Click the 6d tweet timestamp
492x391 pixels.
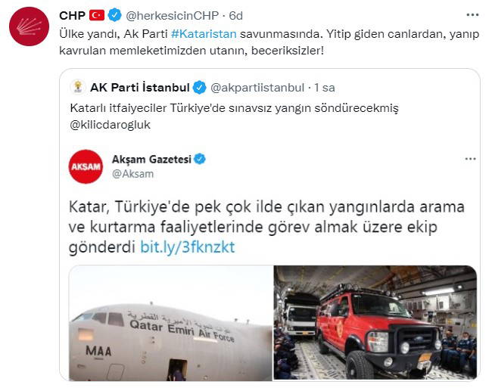tap(235, 15)
